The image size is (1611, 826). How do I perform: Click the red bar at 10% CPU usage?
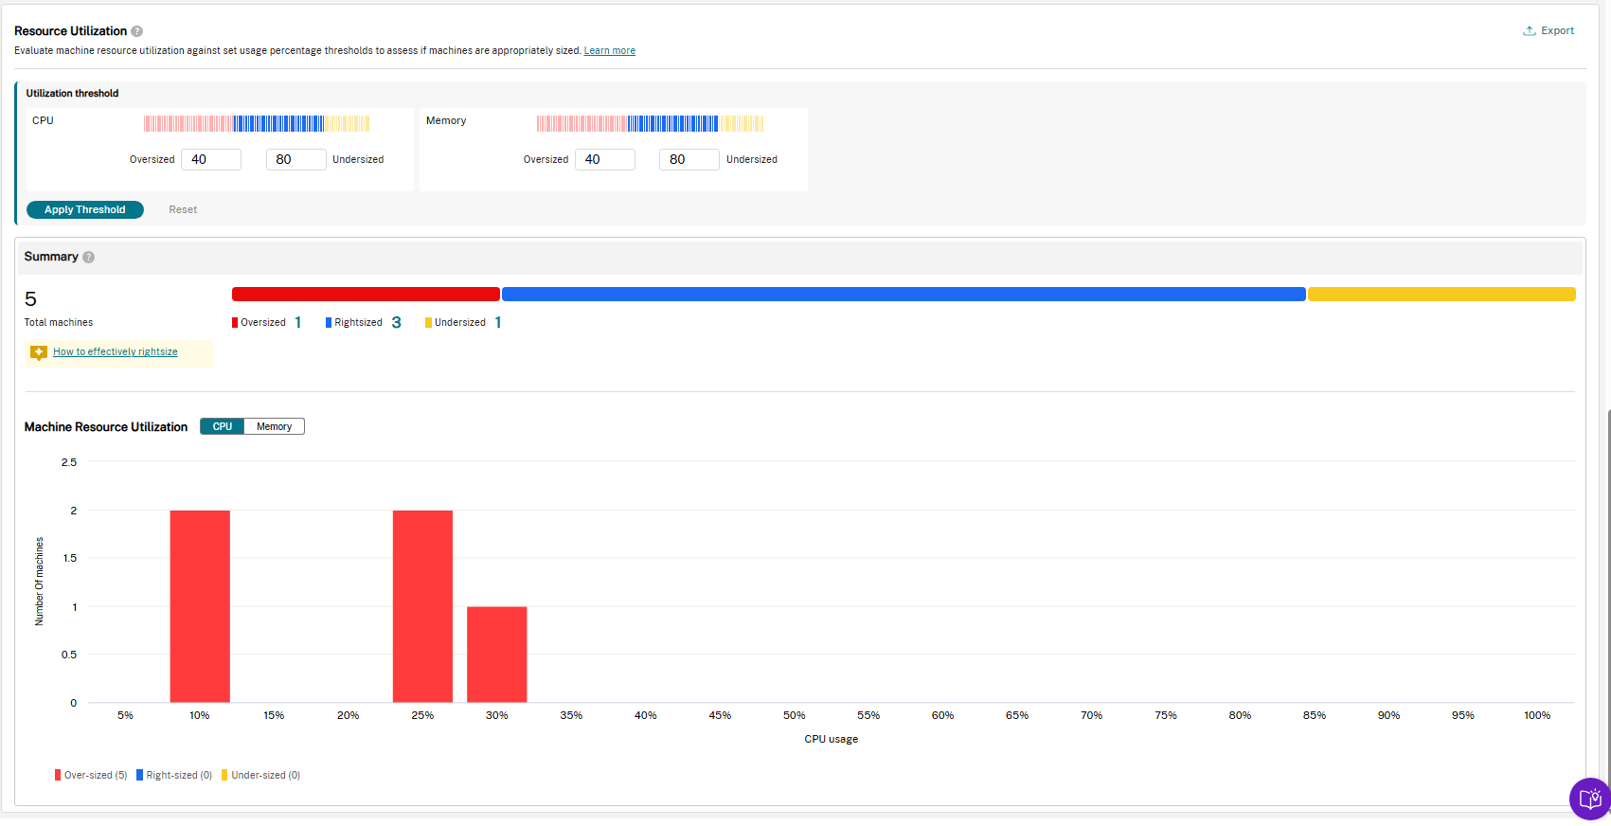[x=200, y=606]
